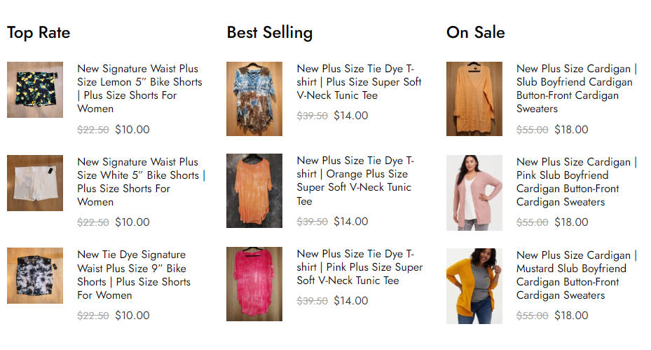The height and width of the screenshot is (350, 651).
Task: Open the Pink Plus Size Super Soft Tee link
Action: (360, 267)
